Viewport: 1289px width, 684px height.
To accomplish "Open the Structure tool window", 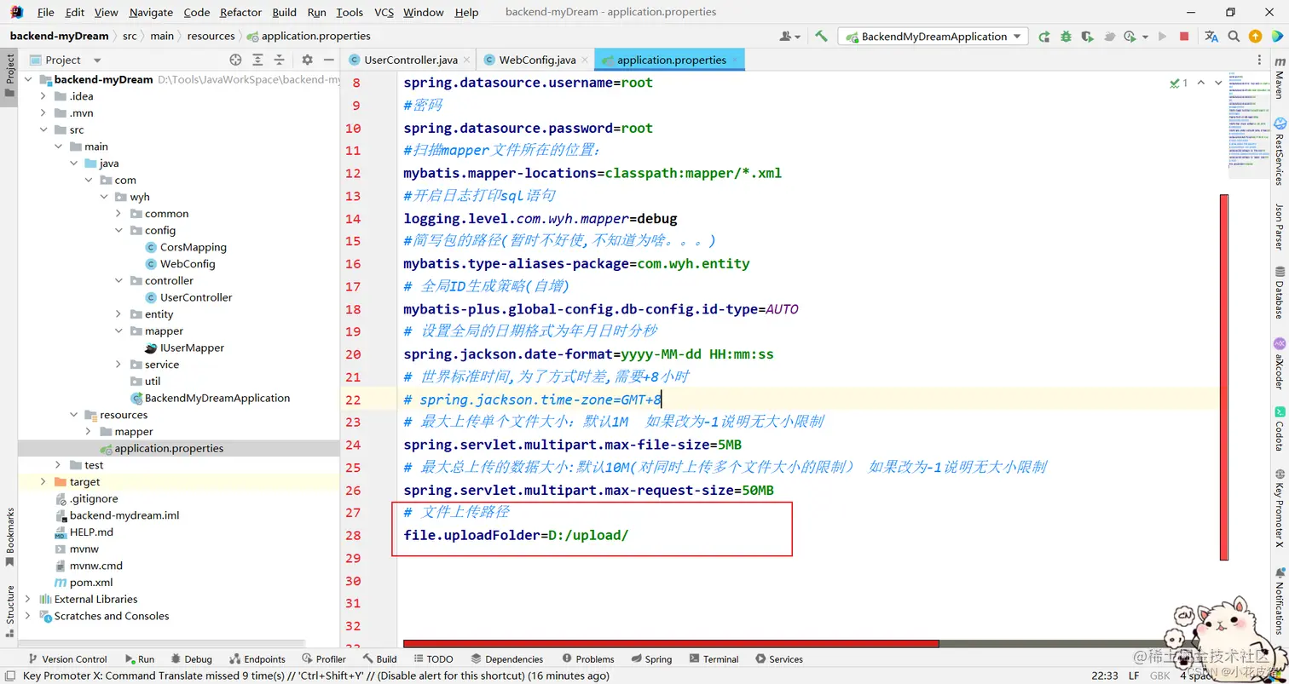I will [x=10, y=612].
